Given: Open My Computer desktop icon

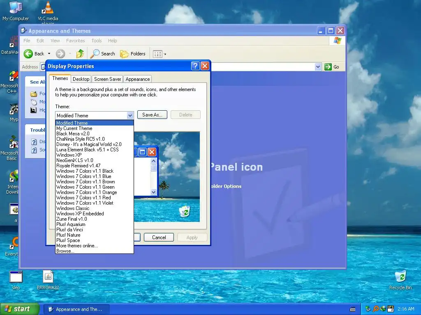Looking at the screenshot, I should pyautogui.click(x=16, y=11).
